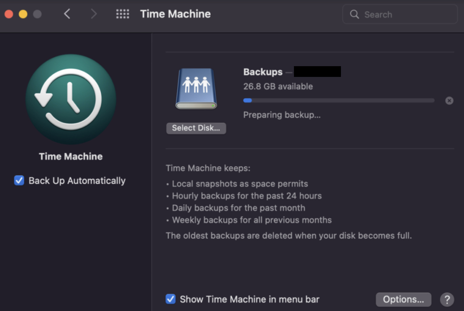Image resolution: width=464 pixels, height=311 pixels.
Task: Click the forward navigation arrow
Action: 94,14
